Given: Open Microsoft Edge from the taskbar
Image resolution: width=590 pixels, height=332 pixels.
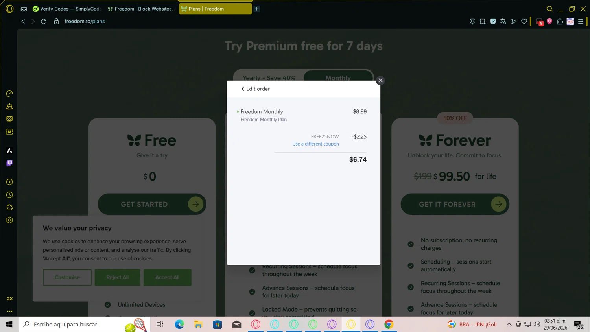Looking at the screenshot, I should point(179,324).
